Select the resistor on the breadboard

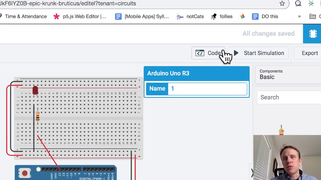(x=38, y=116)
